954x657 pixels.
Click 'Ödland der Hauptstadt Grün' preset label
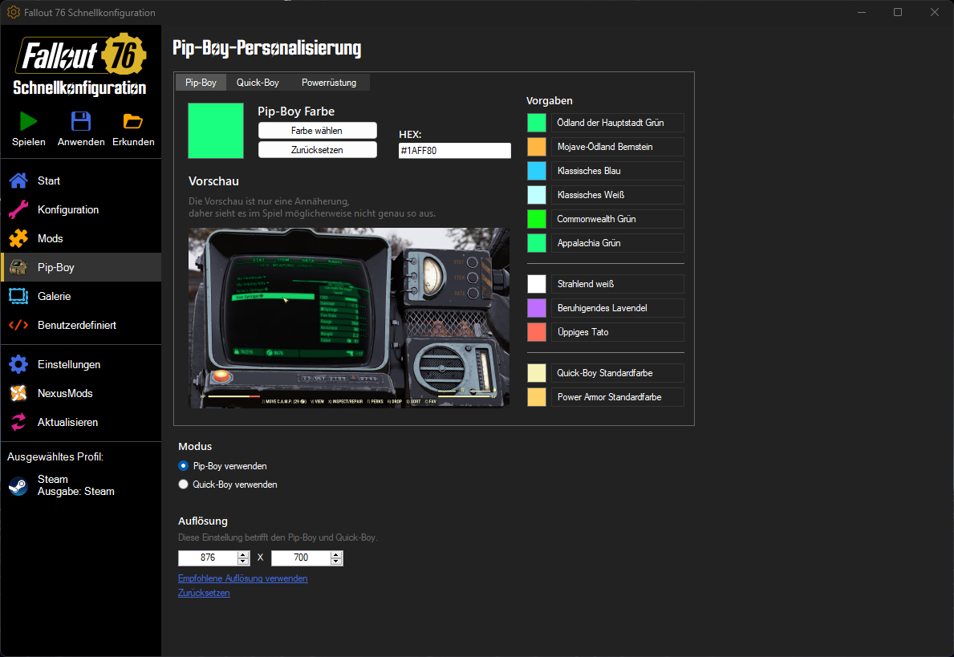click(x=618, y=123)
